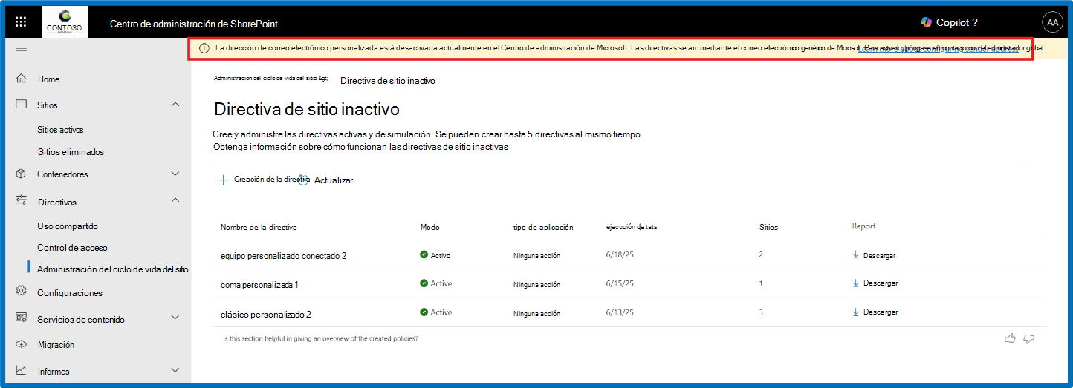Sort by Sitios column header

pos(768,227)
